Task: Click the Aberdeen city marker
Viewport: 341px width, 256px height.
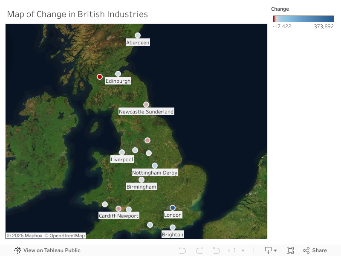Action: [138, 35]
